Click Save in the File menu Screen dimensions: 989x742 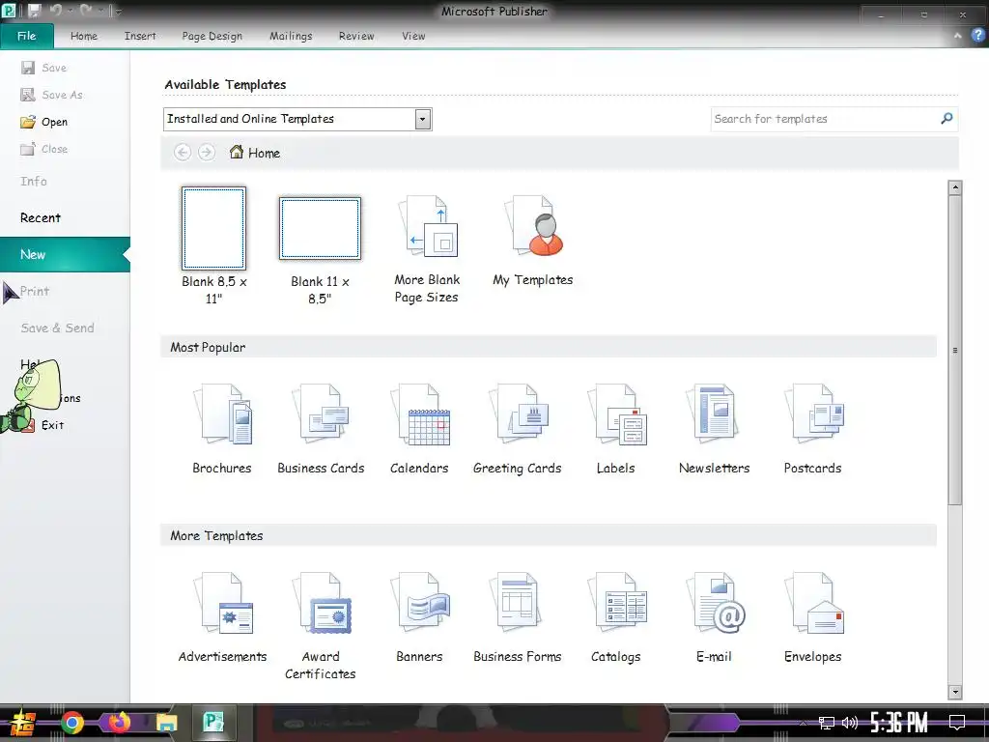point(44,68)
